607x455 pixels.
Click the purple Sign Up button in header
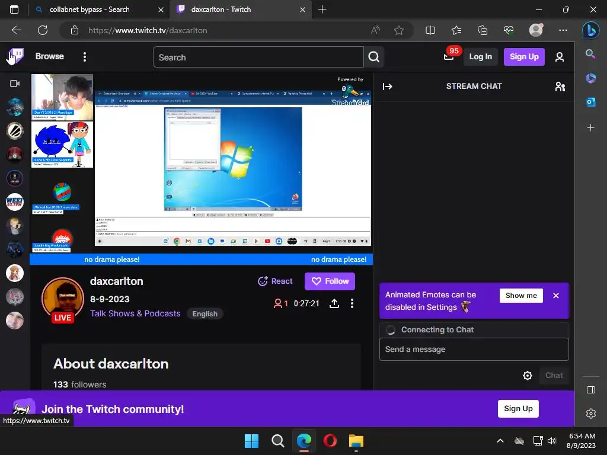pyautogui.click(x=524, y=57)
